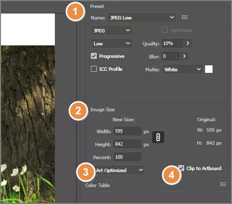This screenshot has width=232, height=204.
Task: Click the Image Size section heading
Action: click(x=102, y=110)
